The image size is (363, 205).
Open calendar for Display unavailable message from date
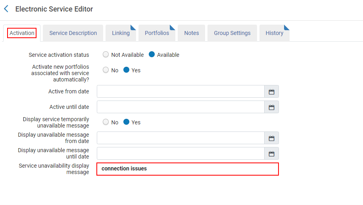(x=271, y=138)
